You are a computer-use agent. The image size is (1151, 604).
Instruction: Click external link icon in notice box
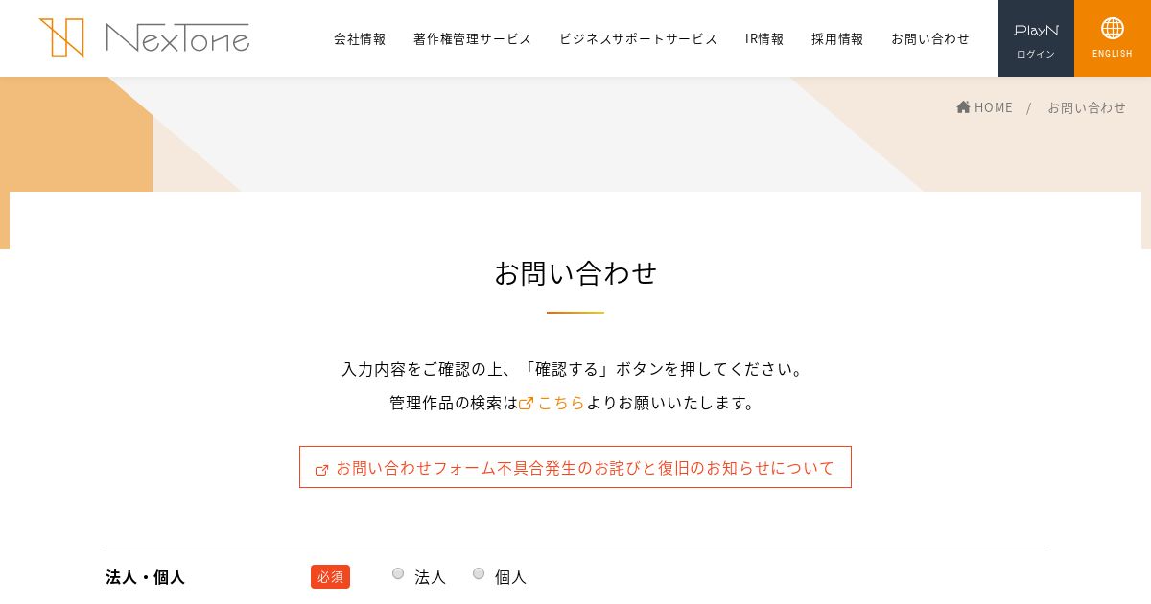point(322,470)
